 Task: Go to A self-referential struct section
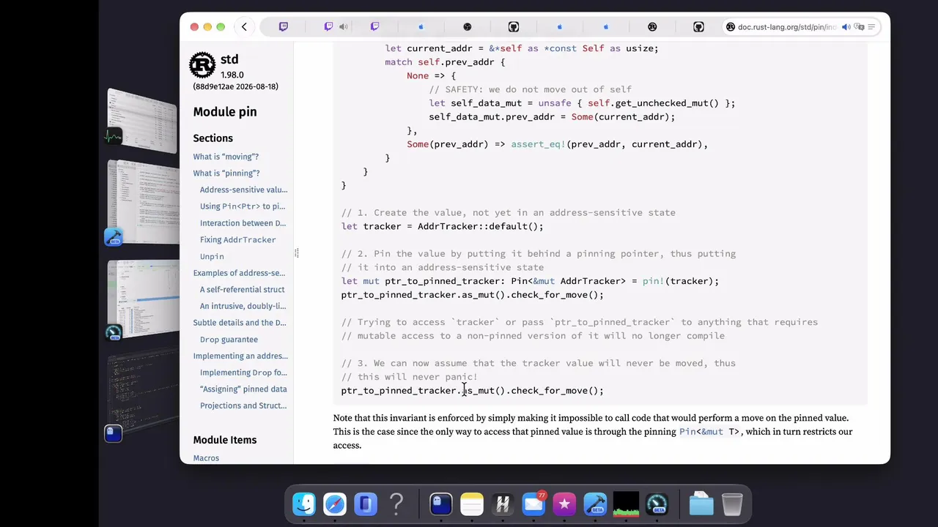coord(242,290)
